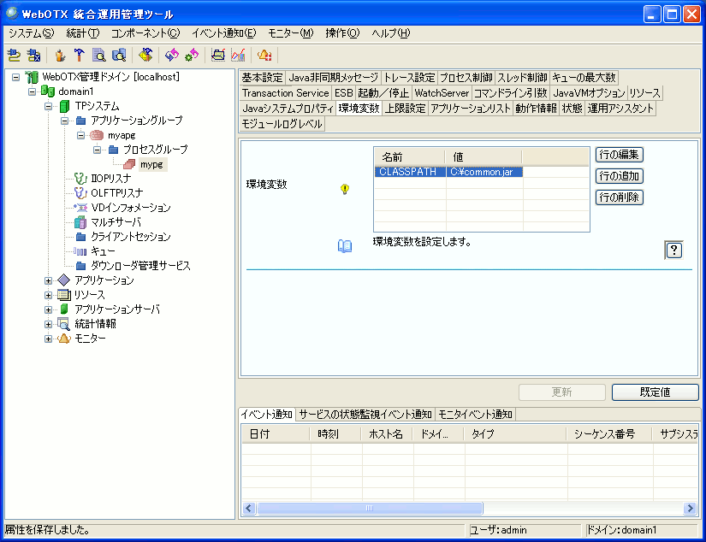
Task: Click the document search magnifier icon
Action: tap(99, 56)
